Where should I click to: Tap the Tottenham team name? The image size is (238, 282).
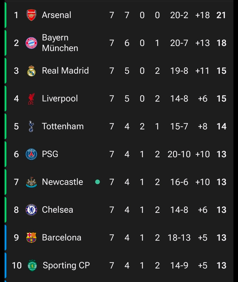[x=63, y=126]
